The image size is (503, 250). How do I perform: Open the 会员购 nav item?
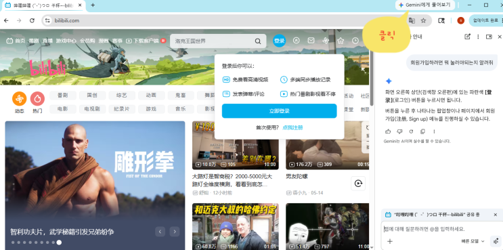pos(87,41)
